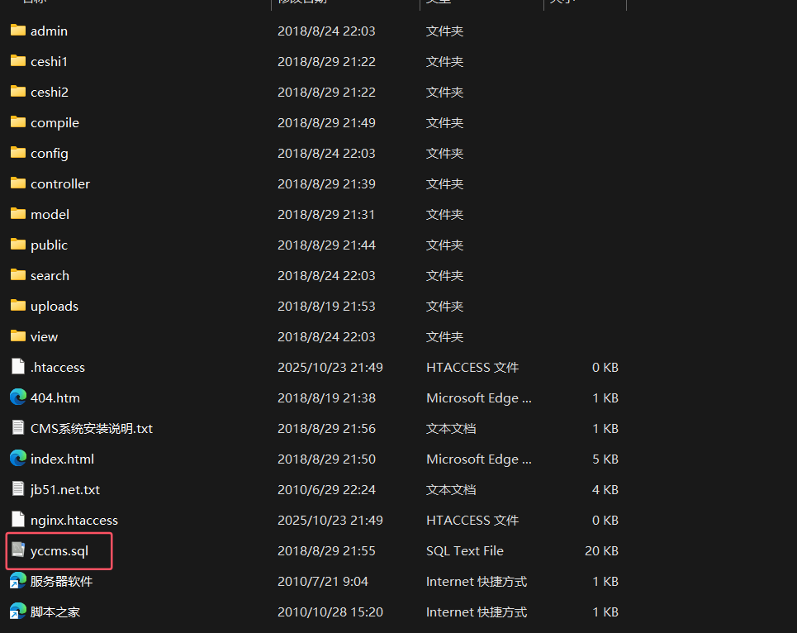Click the nginx.htaccess file icon
Screen dimensions: 797x633
pyautogui.click(x=18, y=520)
